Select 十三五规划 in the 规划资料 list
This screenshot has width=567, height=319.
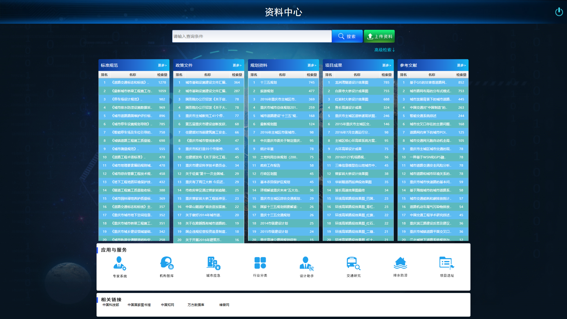(x=268, y=83)
